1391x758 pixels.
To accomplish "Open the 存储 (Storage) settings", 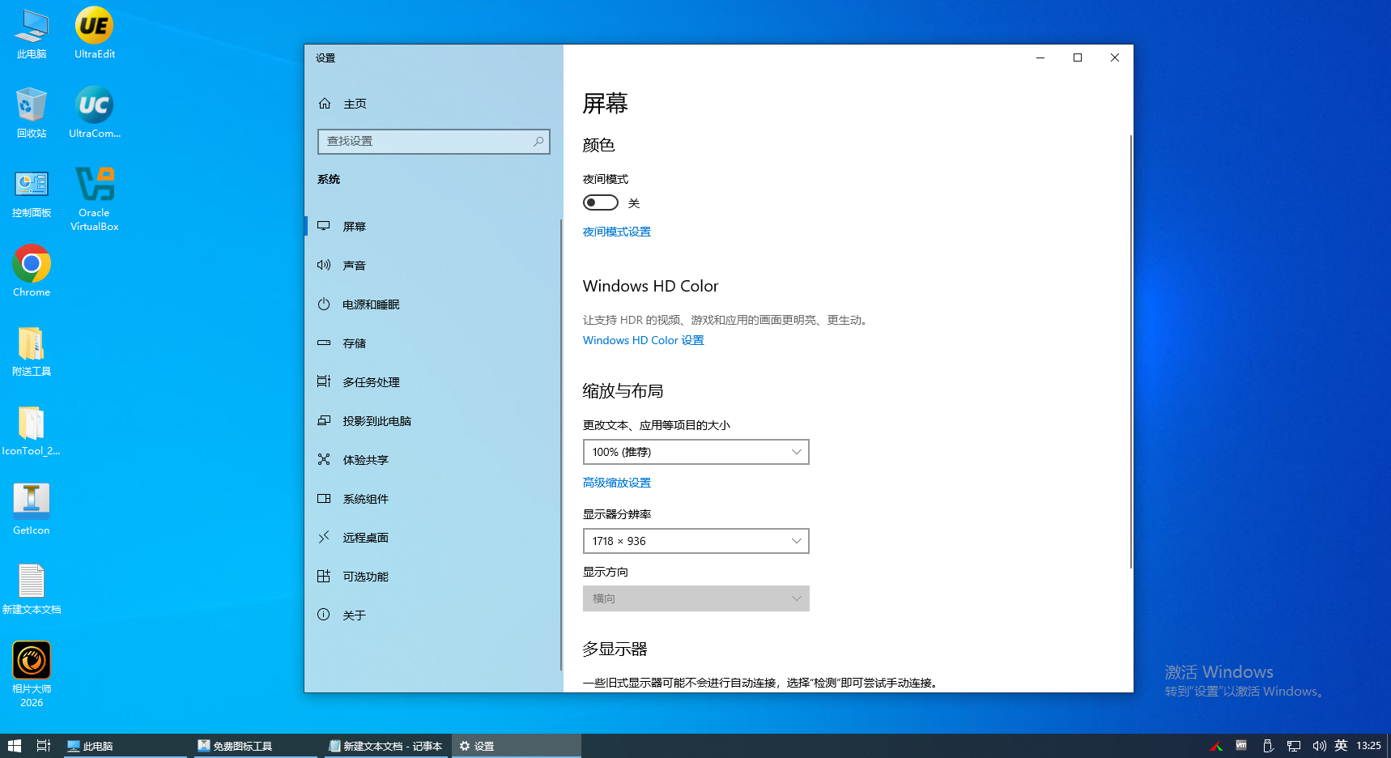I will click(354, 343).
